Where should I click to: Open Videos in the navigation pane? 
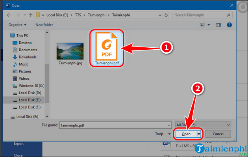tap(21, 78)
